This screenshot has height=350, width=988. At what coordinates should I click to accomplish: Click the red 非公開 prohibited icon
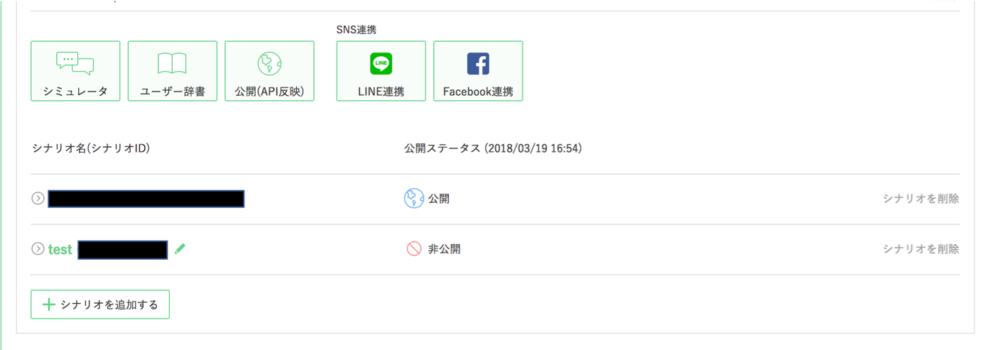(414, 249)
